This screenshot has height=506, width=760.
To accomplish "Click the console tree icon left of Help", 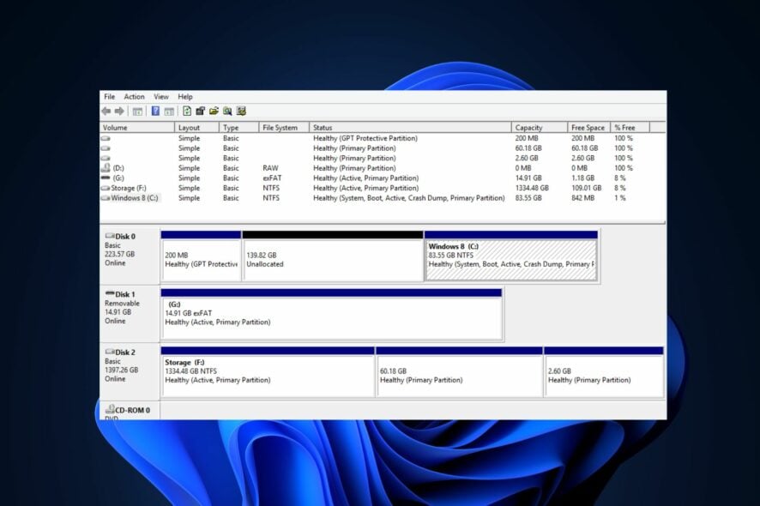I will [137, 111].
